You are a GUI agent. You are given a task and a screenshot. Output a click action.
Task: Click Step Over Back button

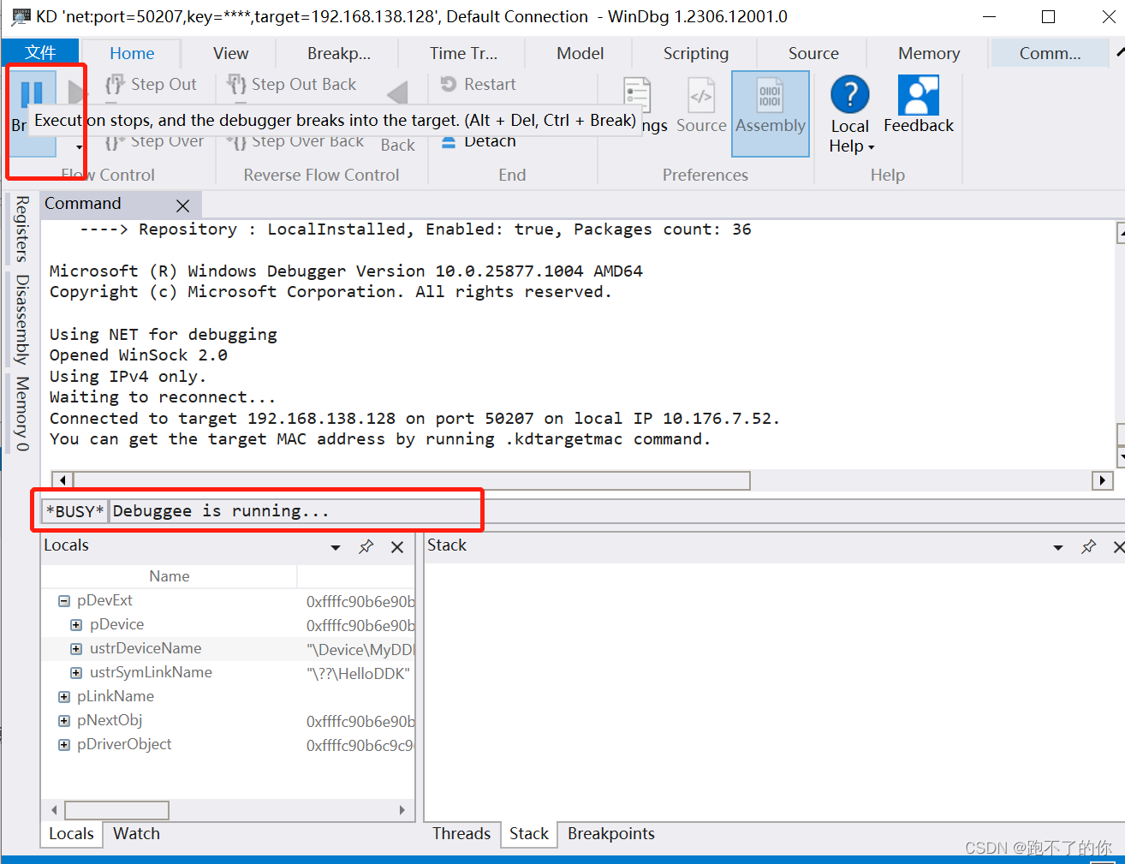[296, 141]
